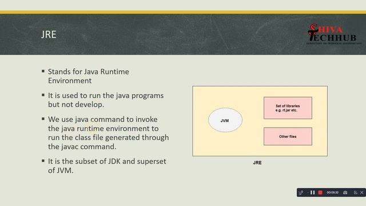Stop recording with the red button
366x206 pixels.
click(320, 192)
